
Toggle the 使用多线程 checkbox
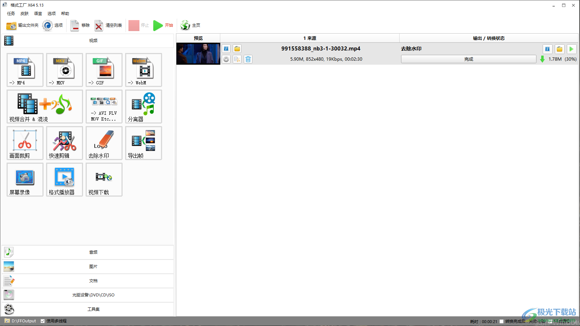click(x=42, y=321)
